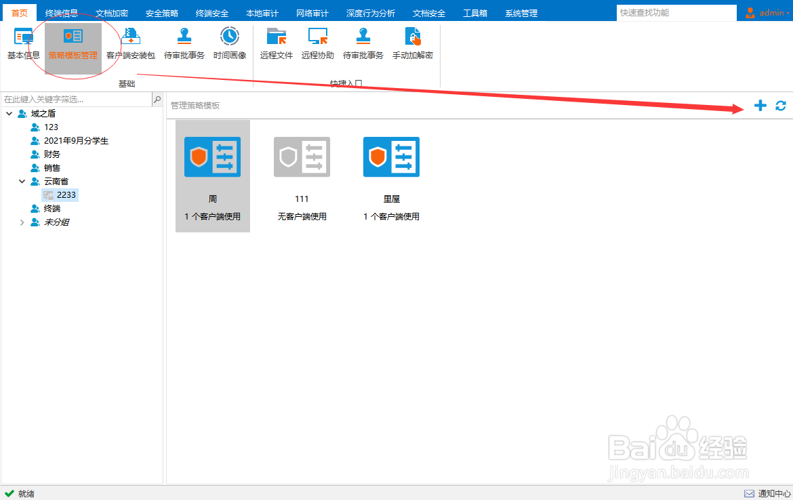Image resolution: width=793 pixels, height=500 pixels.
Task: Select the 111 policy template thumbnail
Action: [x=302, y=157]
